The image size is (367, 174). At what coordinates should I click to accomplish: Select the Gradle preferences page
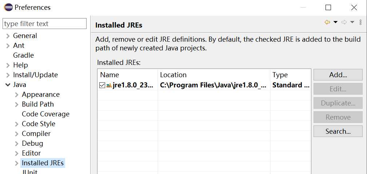23,55
